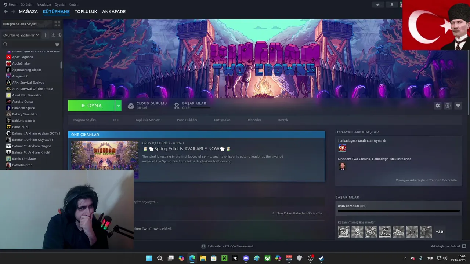
Task: Open the dropdown arrow next to OYNA
Action: 118,106
